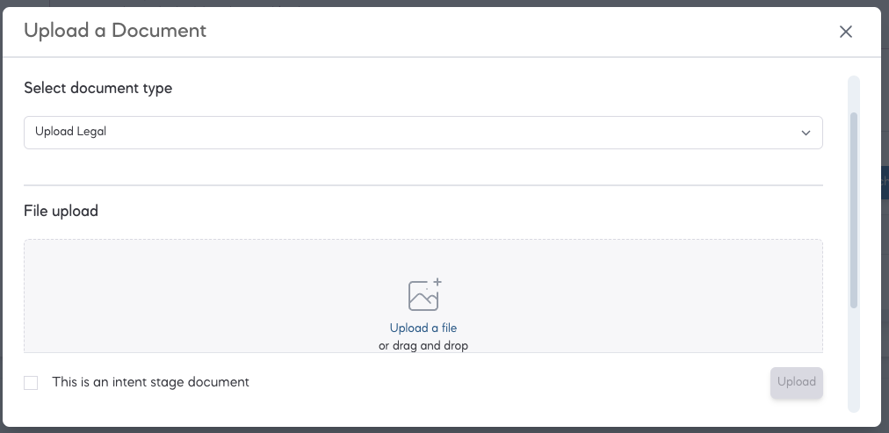Click the dimmed backdrop below the dialog

[x=444, y=430]
